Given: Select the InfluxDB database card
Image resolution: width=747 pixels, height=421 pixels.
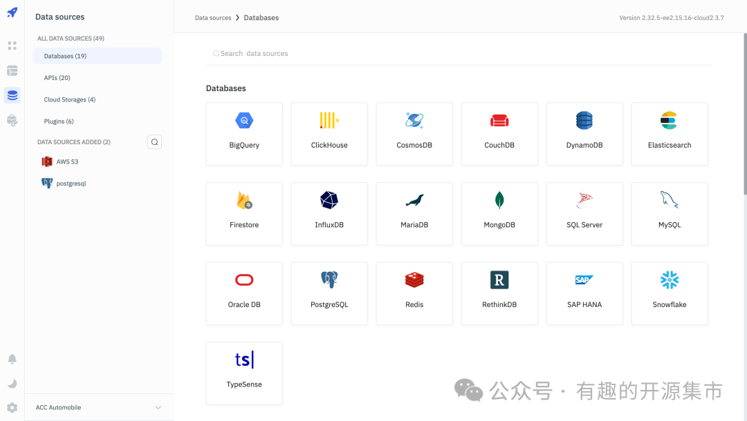Looking at the screenshot, I should [329, 214].
